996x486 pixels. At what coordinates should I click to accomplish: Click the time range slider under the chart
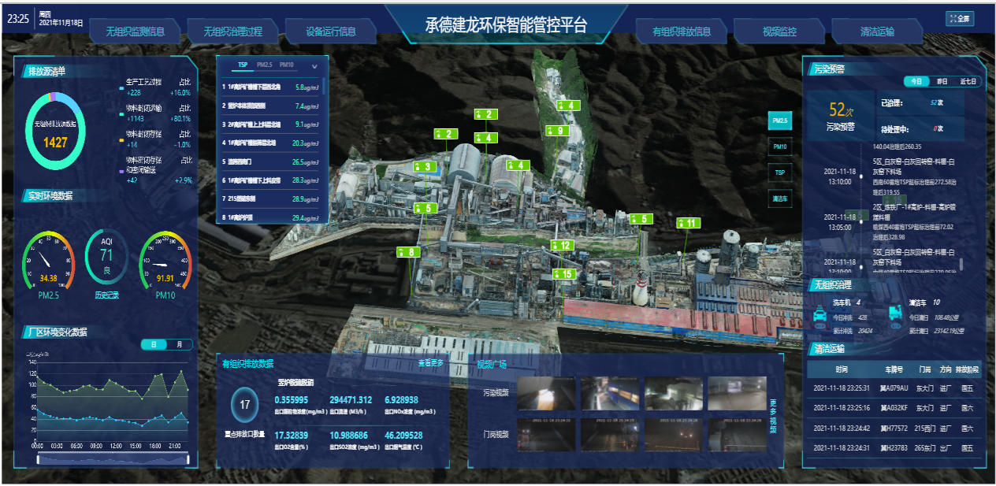click(x=110, y=459)
